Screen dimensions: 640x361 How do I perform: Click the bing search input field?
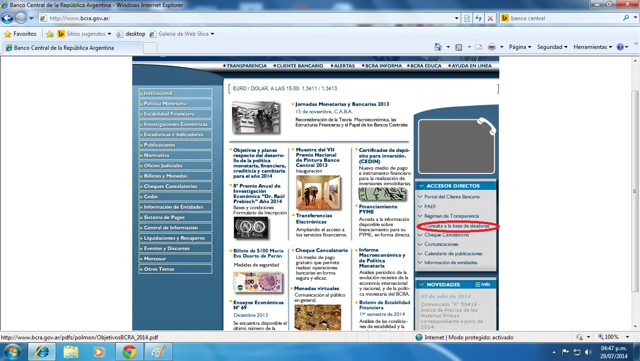[x=565, y=18]
